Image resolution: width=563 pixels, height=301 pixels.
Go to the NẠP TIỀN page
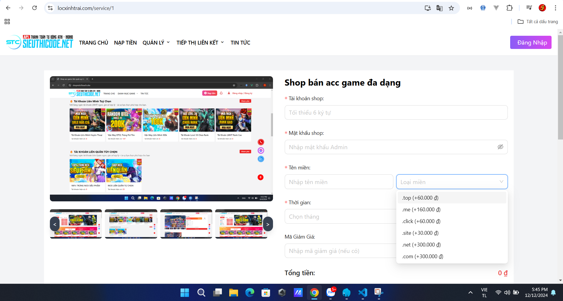[x=125, y=42]
